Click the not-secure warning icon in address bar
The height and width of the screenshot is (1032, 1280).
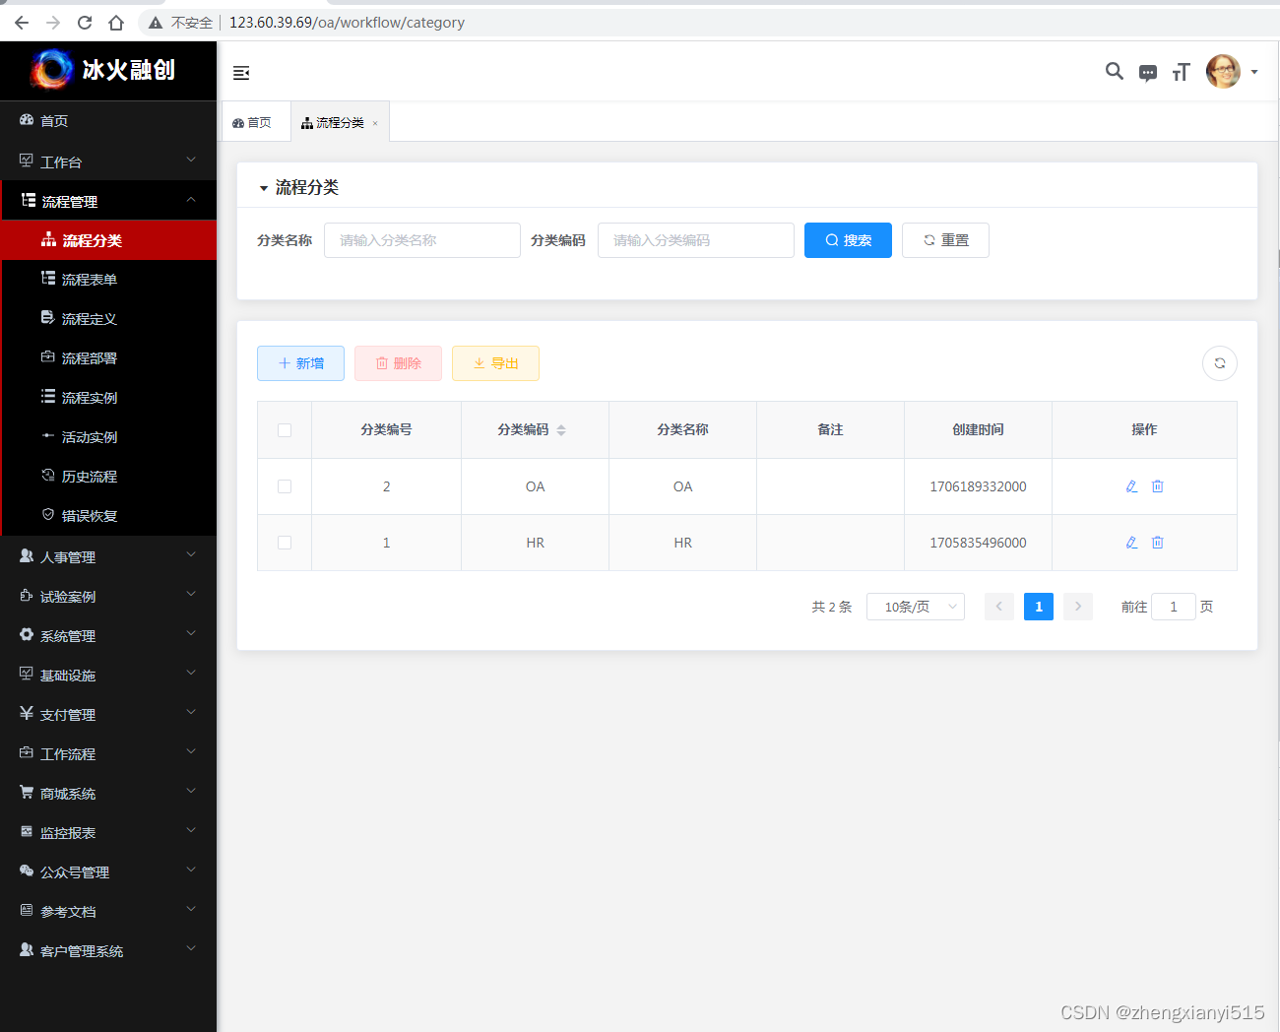(x=156, y=23)
